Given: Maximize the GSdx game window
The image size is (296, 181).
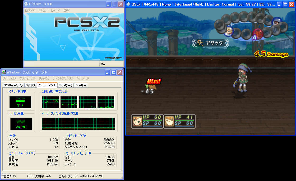Looking at the screenshot, I should 285,4.
